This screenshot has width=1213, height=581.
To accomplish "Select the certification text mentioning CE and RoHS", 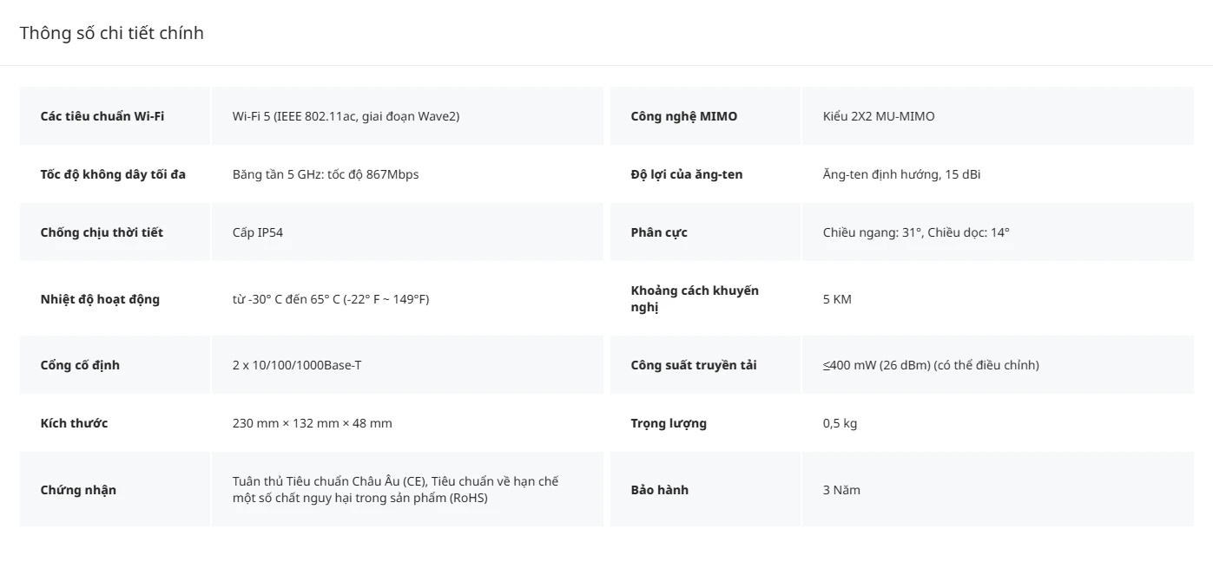I will coord(396,490).
